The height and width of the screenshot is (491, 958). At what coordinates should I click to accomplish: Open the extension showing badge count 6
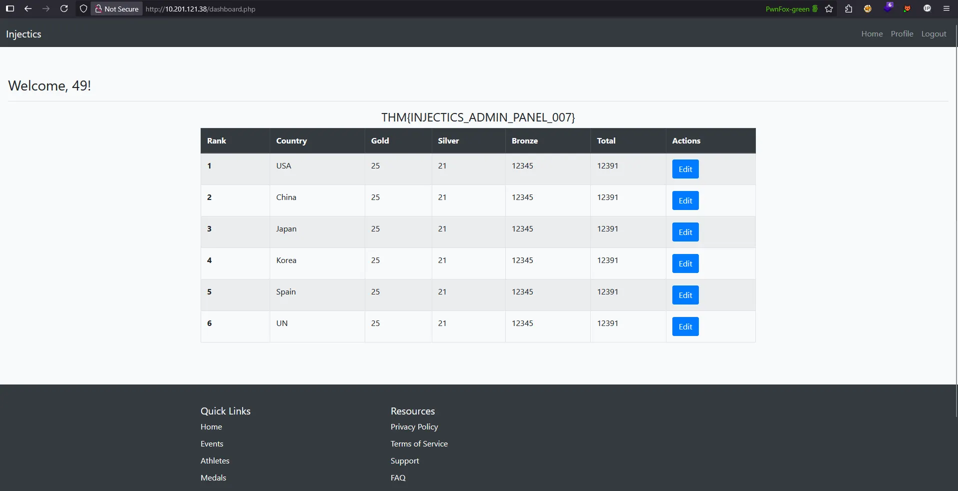click(x=888, y=8)
